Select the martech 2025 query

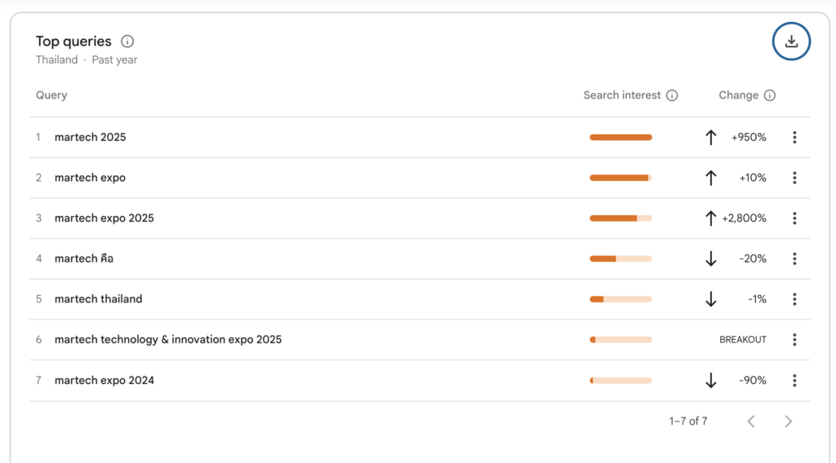(91, 138)
